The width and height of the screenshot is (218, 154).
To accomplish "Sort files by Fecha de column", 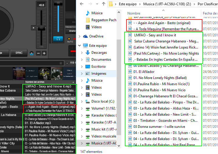I will click(x=210, y=13).
